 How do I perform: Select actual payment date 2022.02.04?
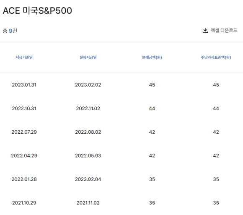(x=88, y=179)
